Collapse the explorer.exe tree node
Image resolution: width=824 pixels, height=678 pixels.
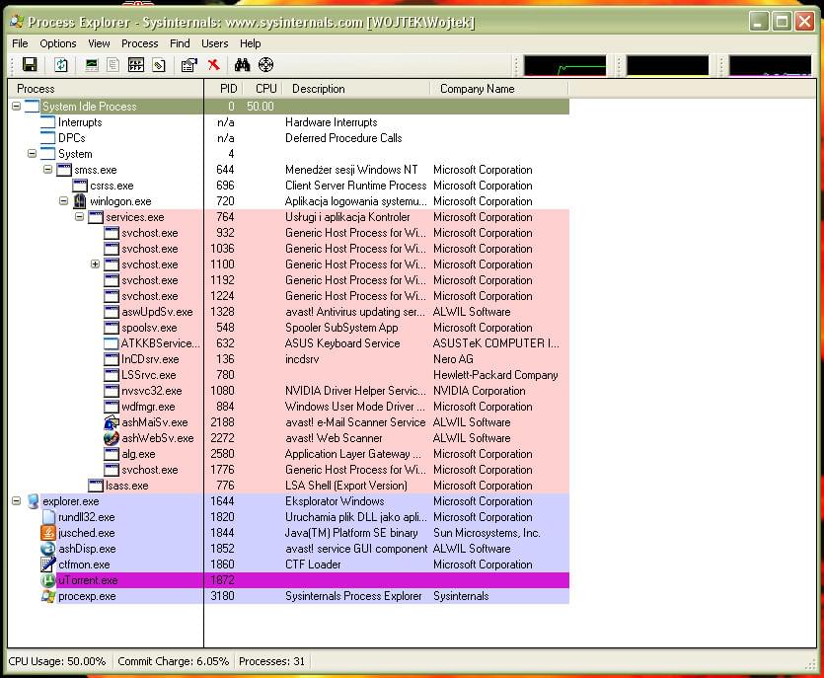click(17, 501)
